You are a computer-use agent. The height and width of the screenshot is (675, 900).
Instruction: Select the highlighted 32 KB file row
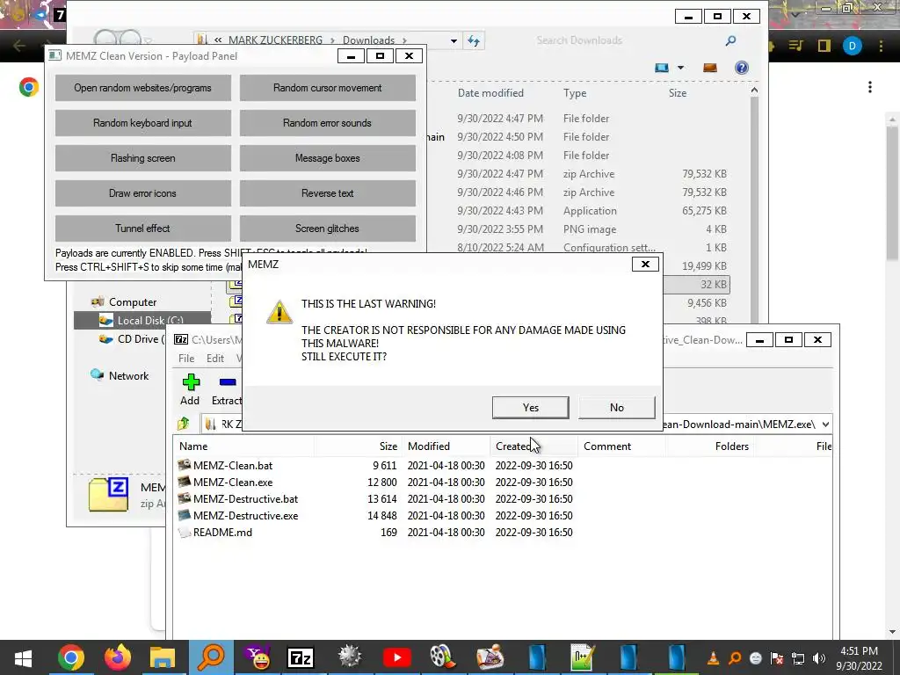[696, 284]
